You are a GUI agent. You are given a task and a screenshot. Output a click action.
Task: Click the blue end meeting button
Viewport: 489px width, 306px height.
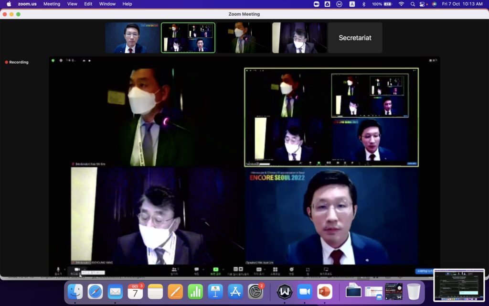pyautogui.click(x=424, y=271)
